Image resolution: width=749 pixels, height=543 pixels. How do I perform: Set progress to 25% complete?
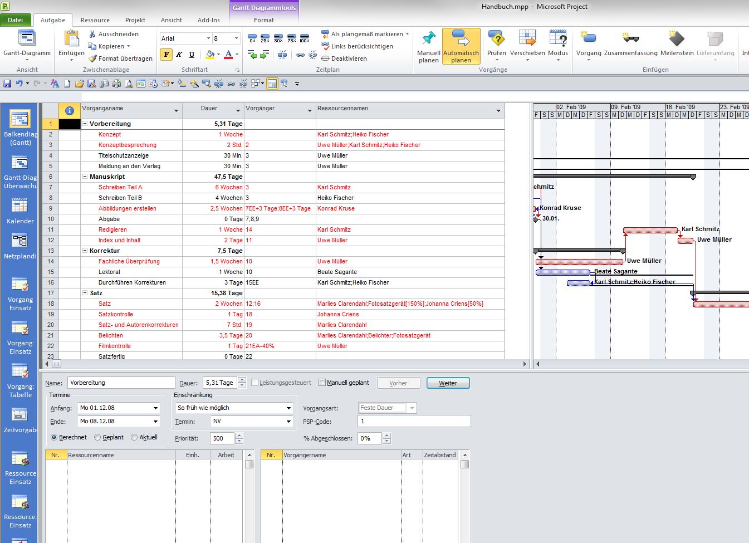(x=265, y=38)
